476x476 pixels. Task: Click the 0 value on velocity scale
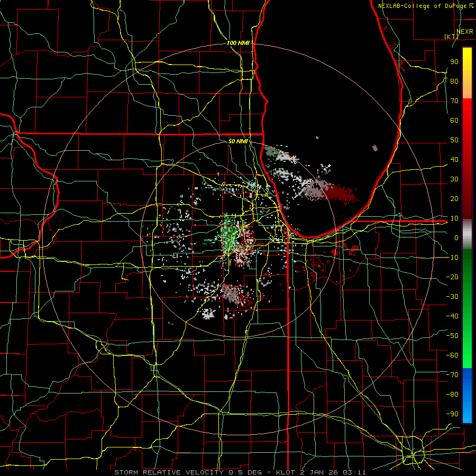456,237
